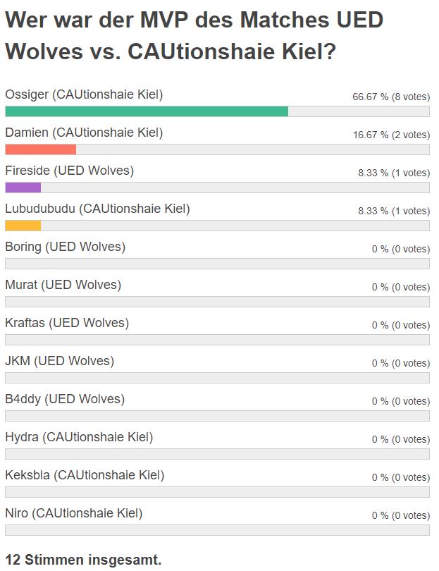
Task: Click the red Damien result bar
Action: (x=41, y=149)
